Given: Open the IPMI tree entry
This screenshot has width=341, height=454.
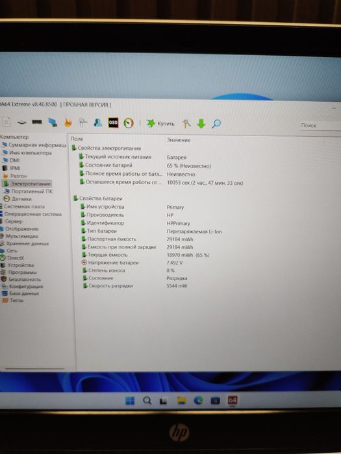Looking at the screenshot, I should tap(11, 168).
